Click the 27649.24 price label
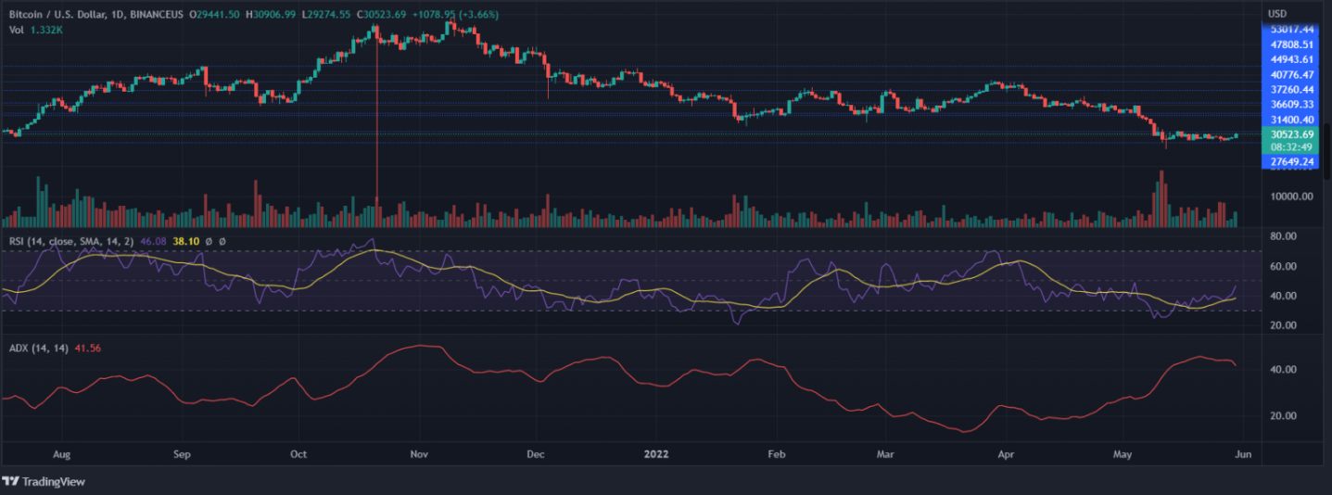The width and height of the screenshot is (1332, 495). 1291,161
